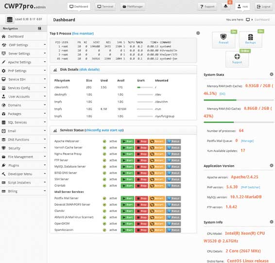Open the FileManager top tab
Image resolution: width=275 pixels, height=263 pixels.
click(133, 6)
